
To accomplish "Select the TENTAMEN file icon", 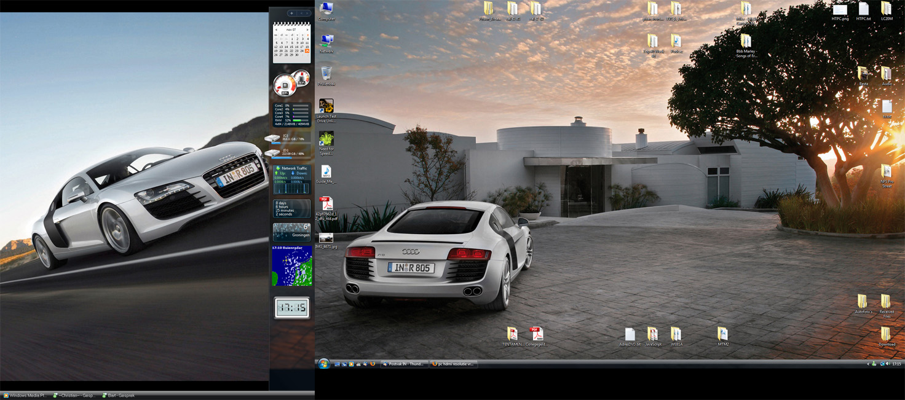I will (x=513, y=337).
